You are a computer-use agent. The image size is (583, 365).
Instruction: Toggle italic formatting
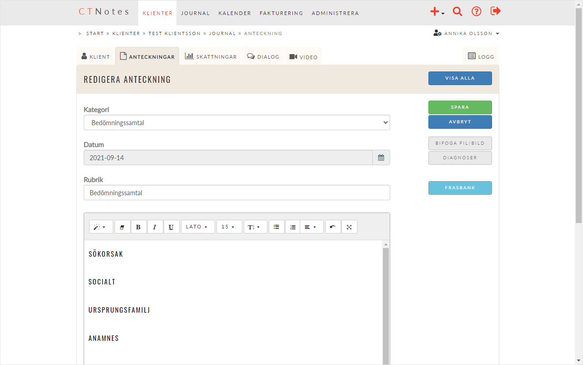pos(155,227)
